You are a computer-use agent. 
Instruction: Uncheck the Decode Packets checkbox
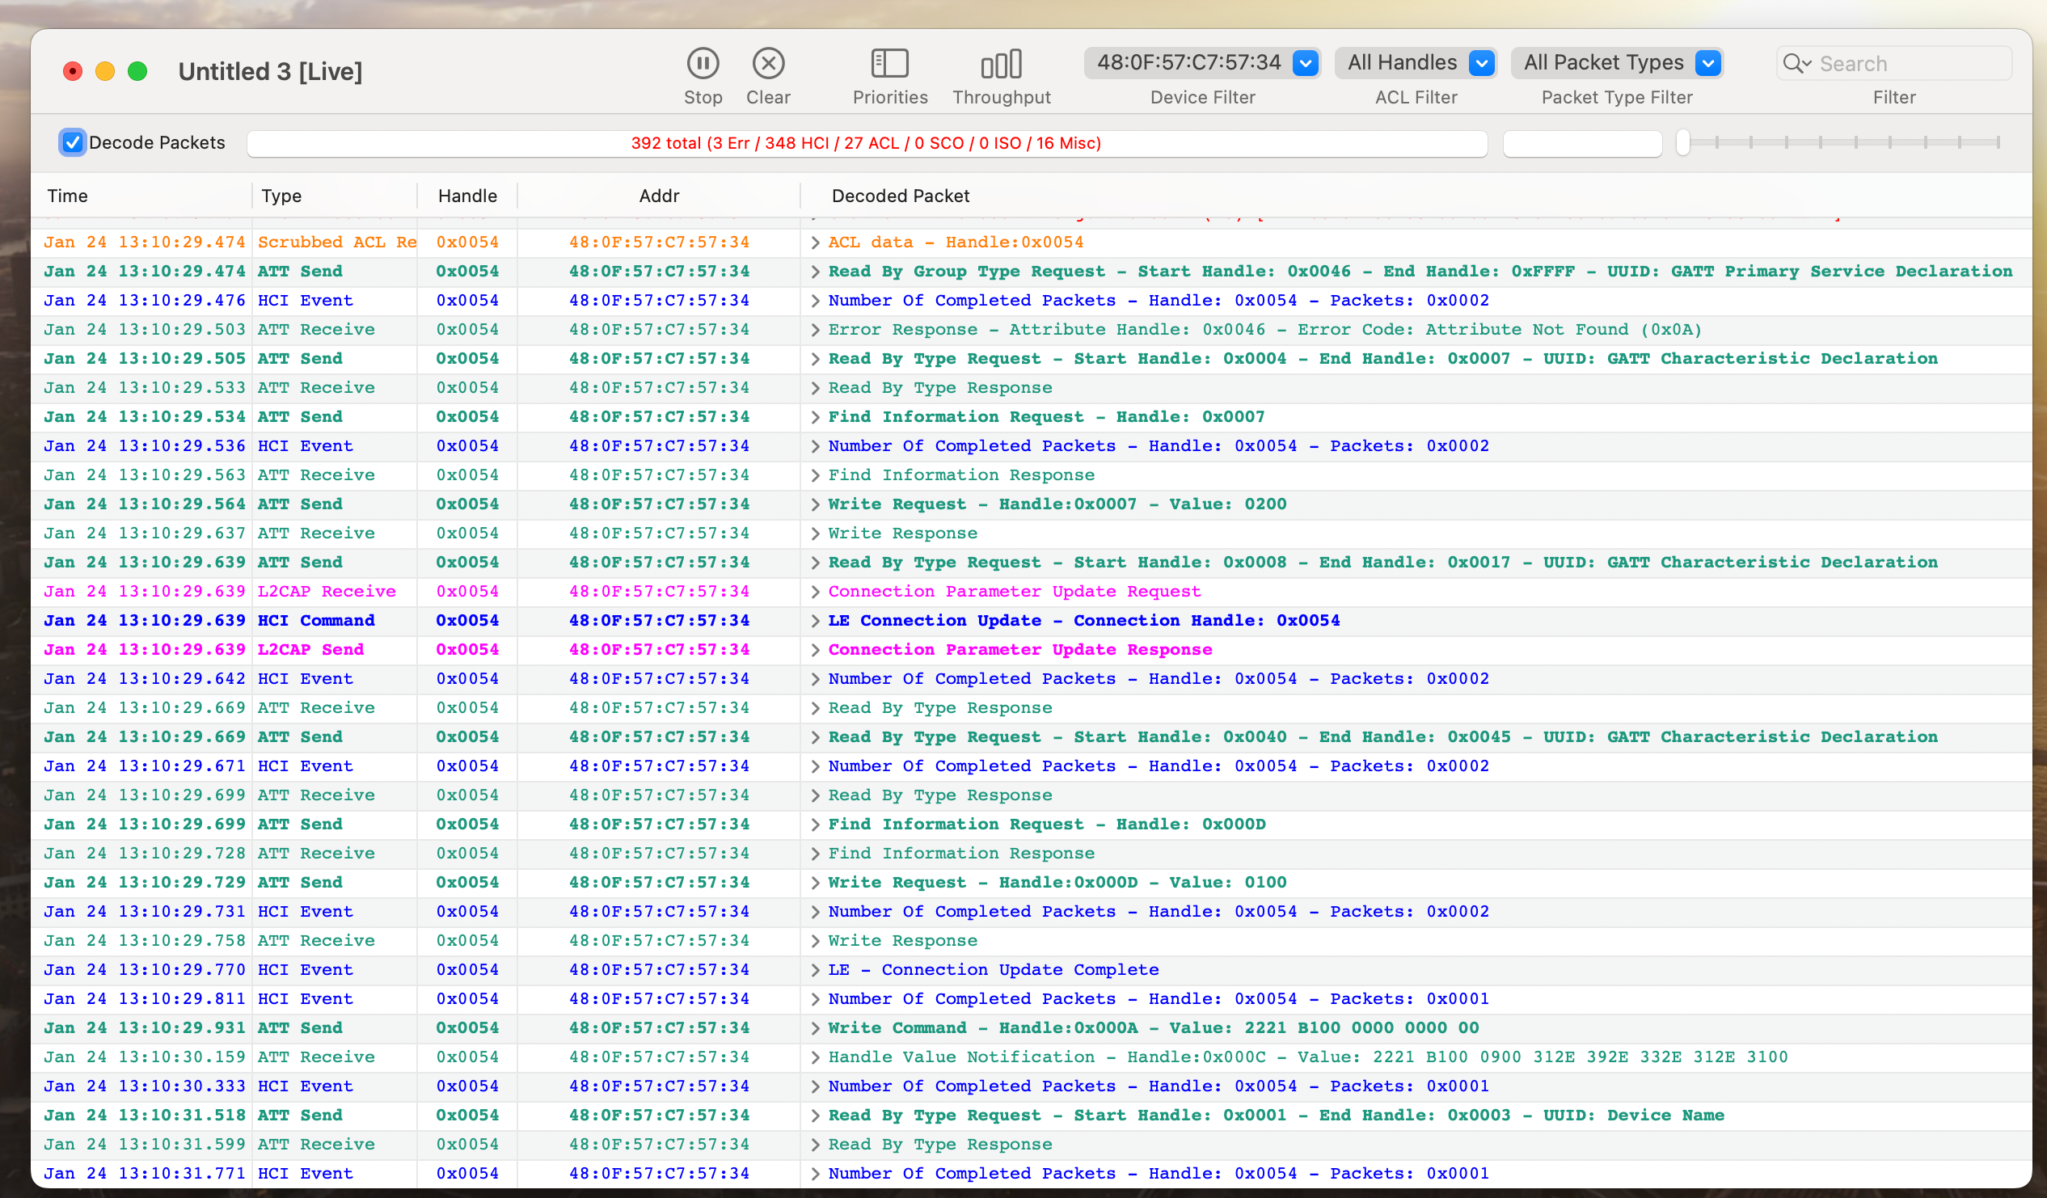[73, 143]
